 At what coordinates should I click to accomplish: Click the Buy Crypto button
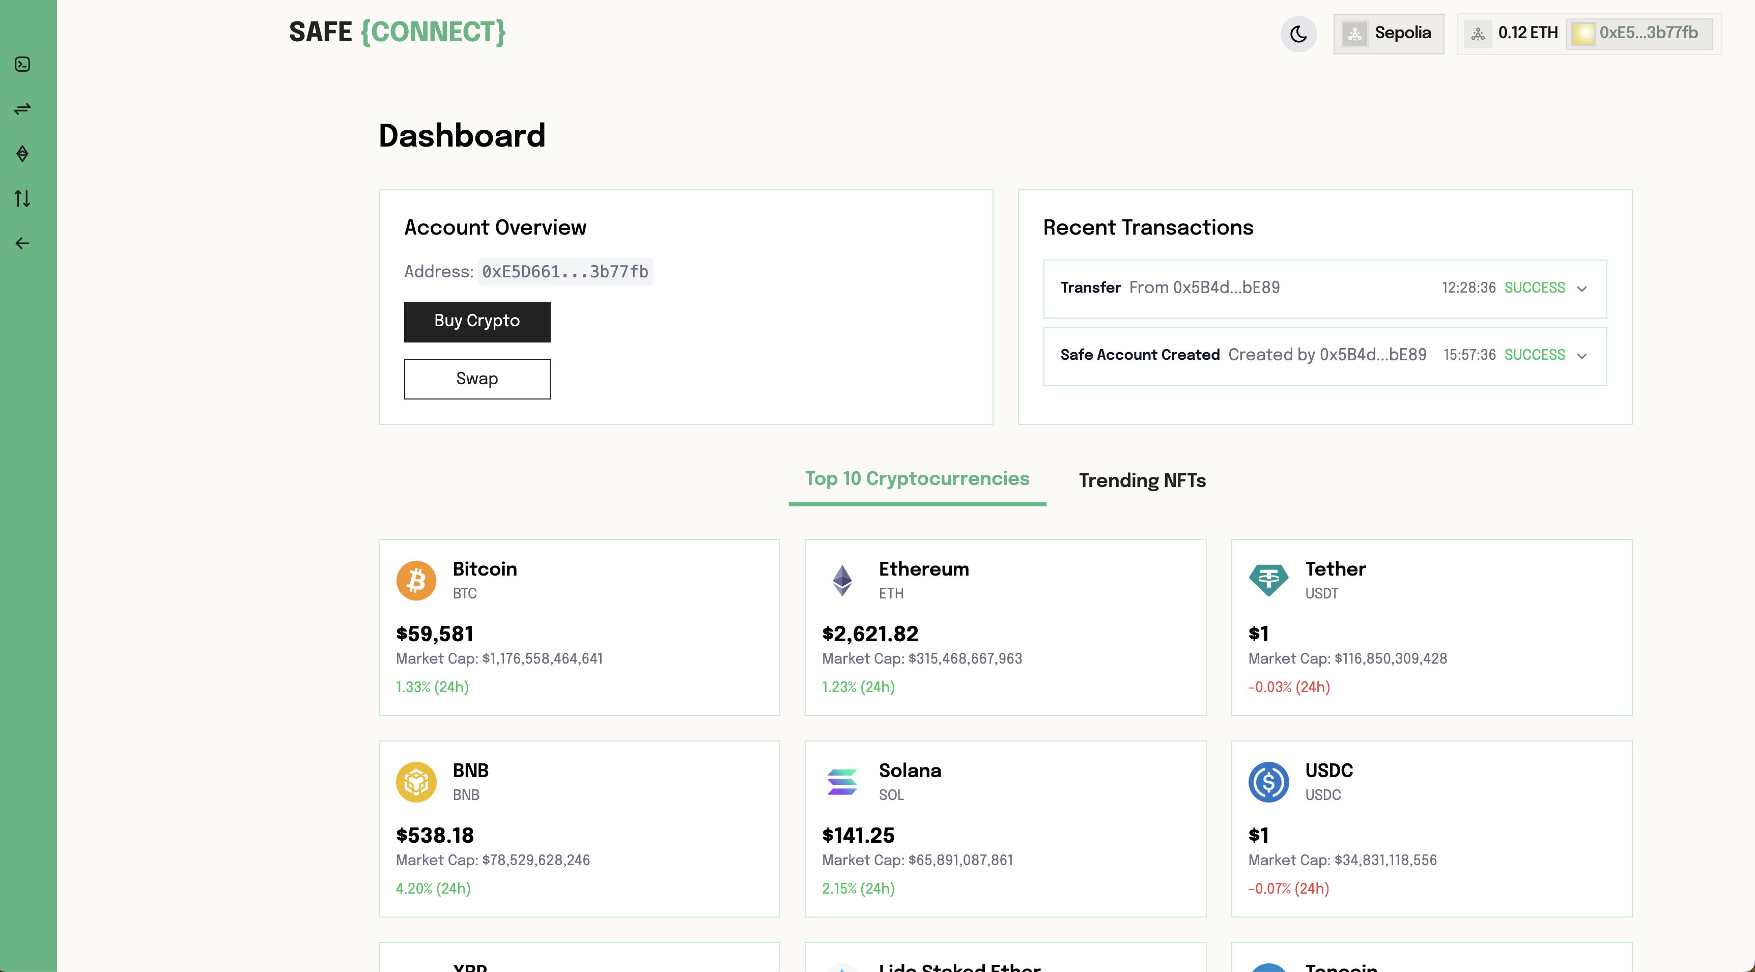coord(477,322)
